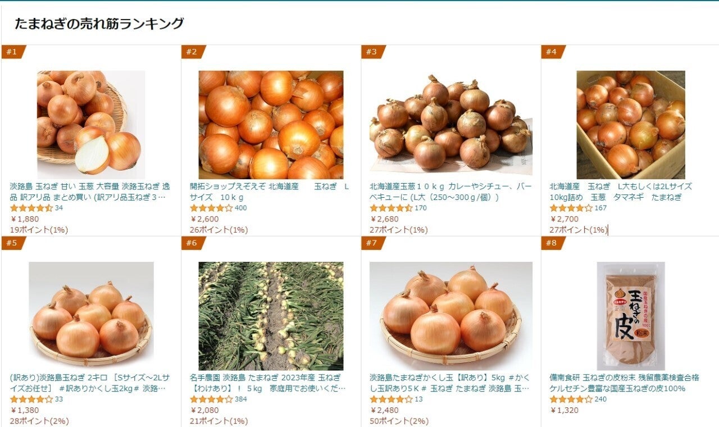Open the 167 reviews count link

click(600, 208)
